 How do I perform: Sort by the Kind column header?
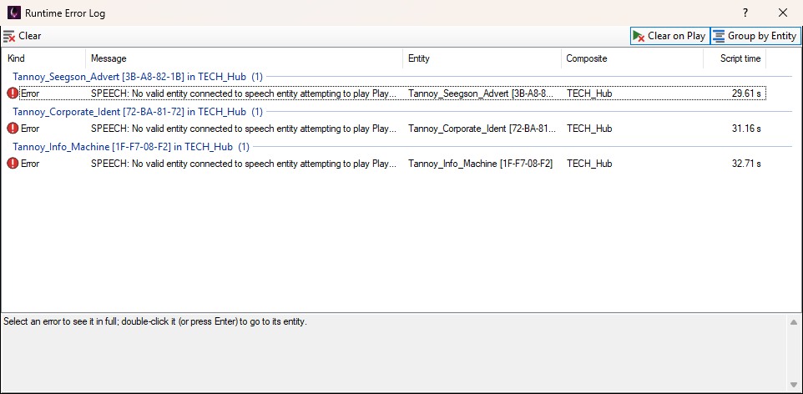pos(44,58)
